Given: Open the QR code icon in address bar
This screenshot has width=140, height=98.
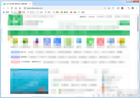Looking at the screenshot, I should pyautogui.click(x=105, y=8).
